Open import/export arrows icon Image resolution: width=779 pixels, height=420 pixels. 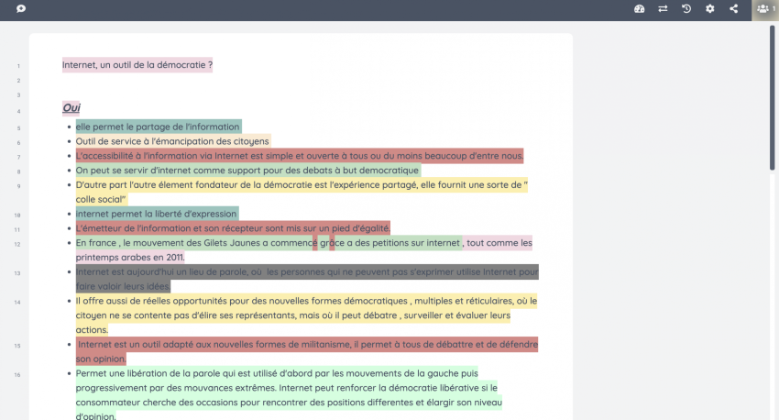click(x=663, y=9)
